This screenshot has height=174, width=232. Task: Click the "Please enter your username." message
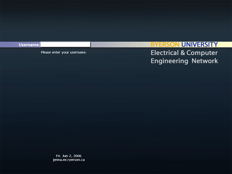[x=64, y=52]
